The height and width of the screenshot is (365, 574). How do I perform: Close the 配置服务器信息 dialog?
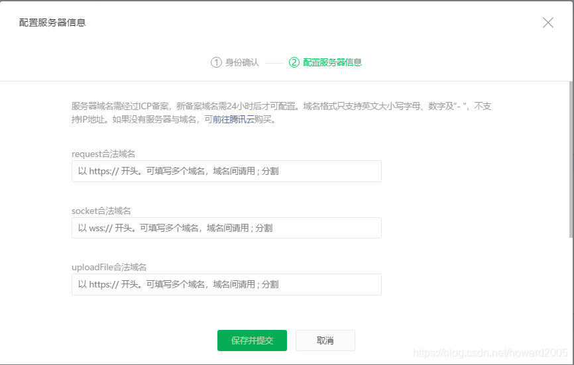pyautogui.click(x=547, y=23)
